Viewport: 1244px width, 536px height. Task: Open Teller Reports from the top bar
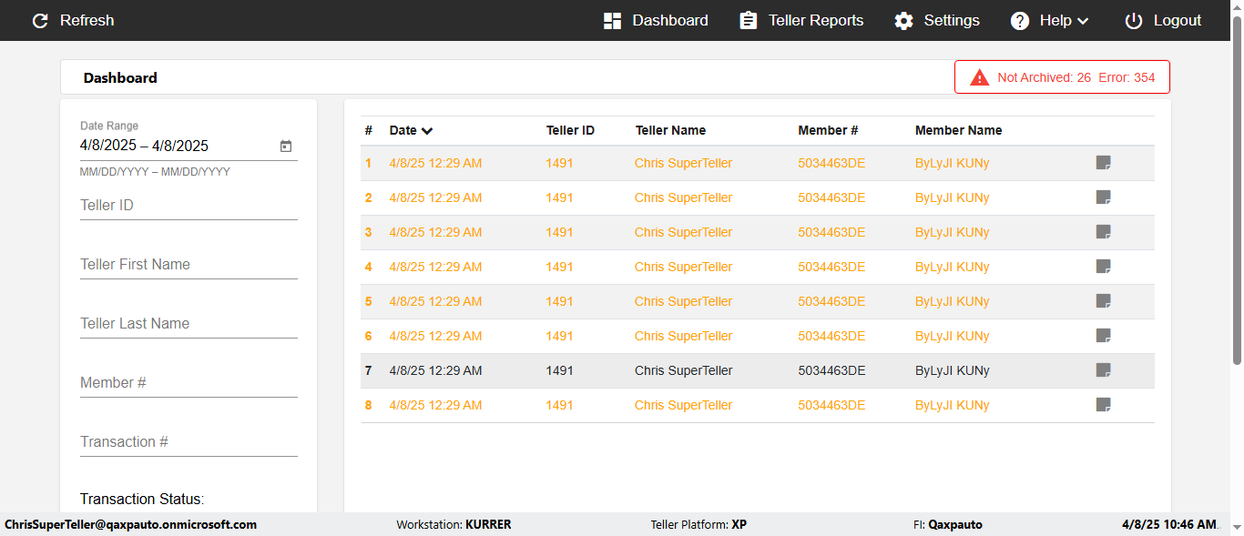[x=801, y=21]
